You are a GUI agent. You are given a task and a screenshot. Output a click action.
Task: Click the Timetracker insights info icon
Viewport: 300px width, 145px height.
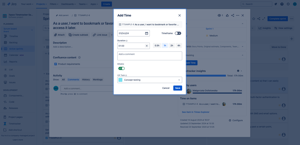238,71
